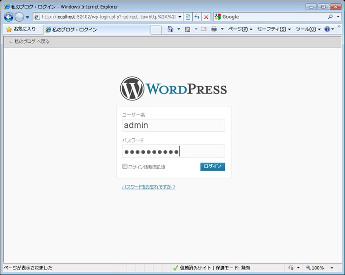
Task: Expand the zoom level dropdown arrow
Action: coord(332,268)
